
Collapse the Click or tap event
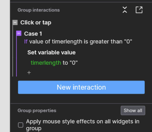click(x=15, y=22)
